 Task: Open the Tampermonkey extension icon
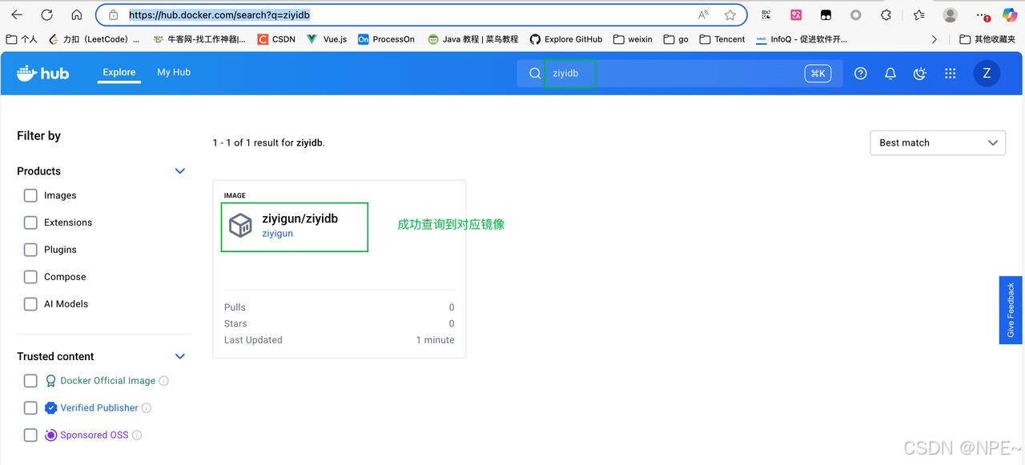(826, 14)
